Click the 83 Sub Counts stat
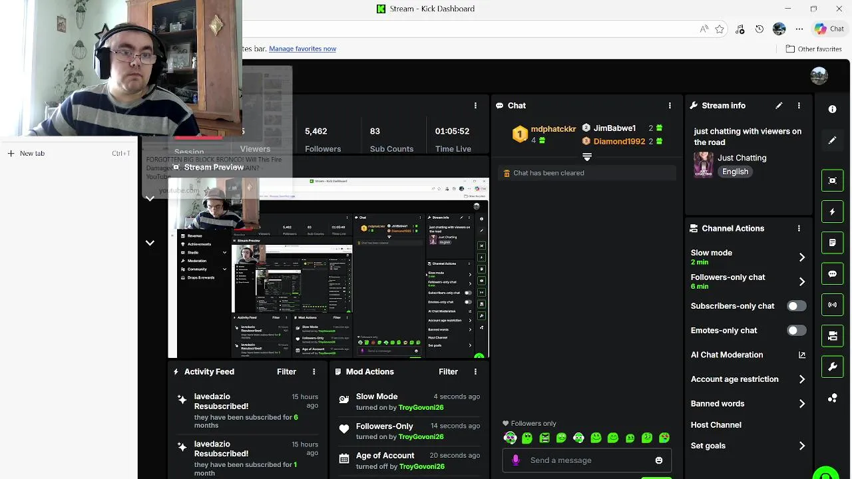 (391, 140)
